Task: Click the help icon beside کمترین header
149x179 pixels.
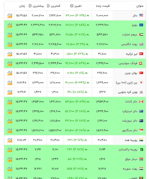Action: coord(48,6)
